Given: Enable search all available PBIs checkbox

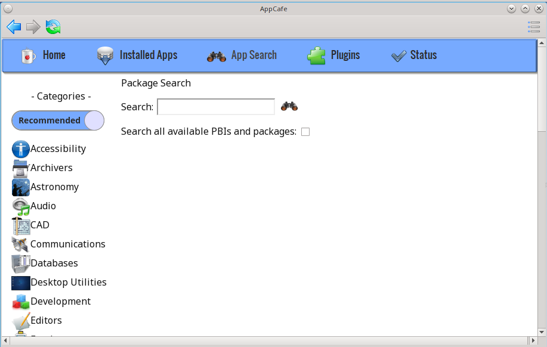Looking at the screenshot, I should click(x=305, y=132).
